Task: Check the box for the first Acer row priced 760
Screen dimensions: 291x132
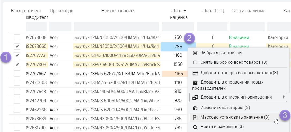Action: pyautogui.click(x=17, y=37)
